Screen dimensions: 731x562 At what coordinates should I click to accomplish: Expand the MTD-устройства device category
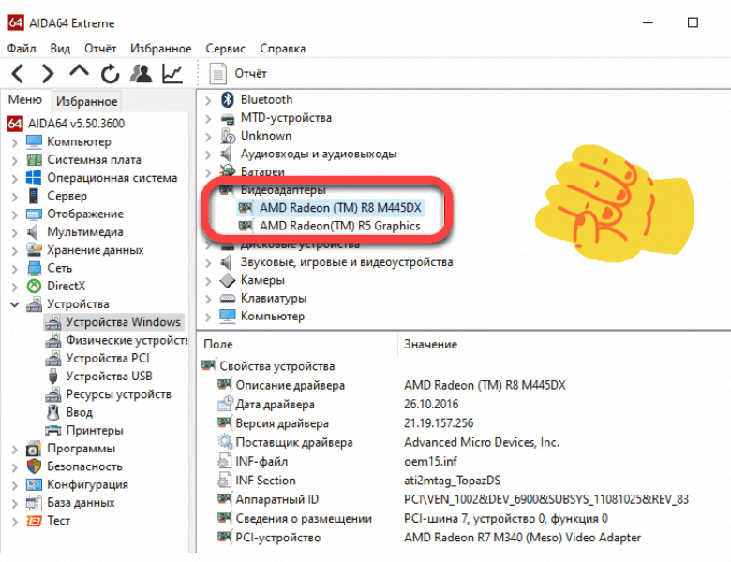pos(208,118)
